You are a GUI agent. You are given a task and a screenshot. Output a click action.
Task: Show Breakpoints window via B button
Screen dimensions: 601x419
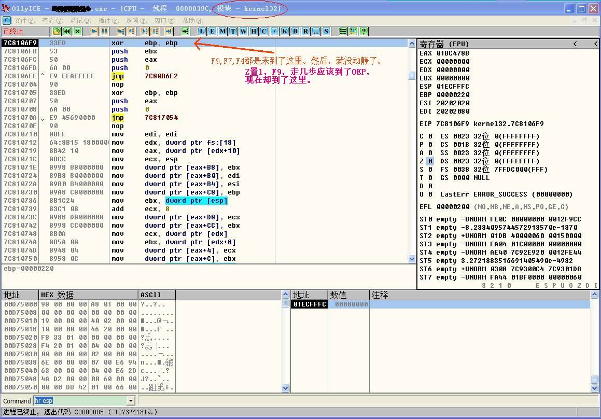[x=295, y=31]
